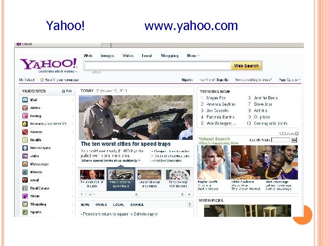
Task: Pause the Today slideshow
Action: click(x=136, y=195)
